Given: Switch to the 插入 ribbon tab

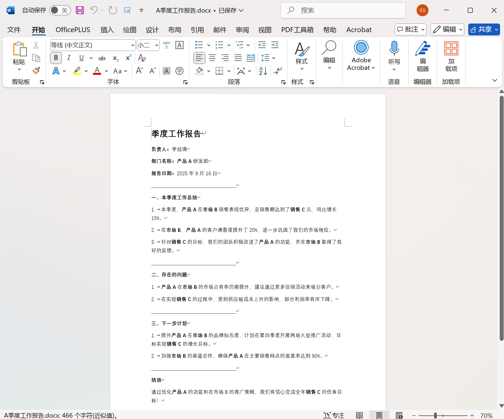Looking at the screenshot, I should click(x=107, y=30).
